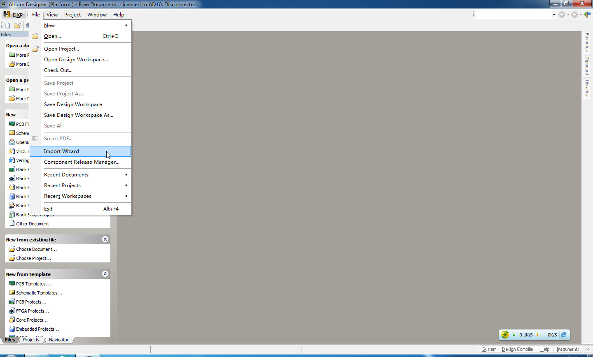Click the navigate forward arrow icon
Viewport: 593px width, 357px height.
(574, 14)
